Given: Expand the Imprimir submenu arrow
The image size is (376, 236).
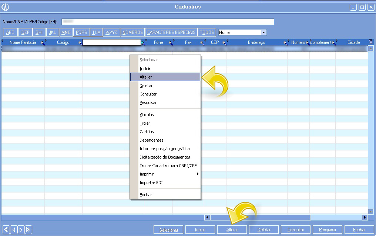Looking at the screenshot, I should pos(198,174).
